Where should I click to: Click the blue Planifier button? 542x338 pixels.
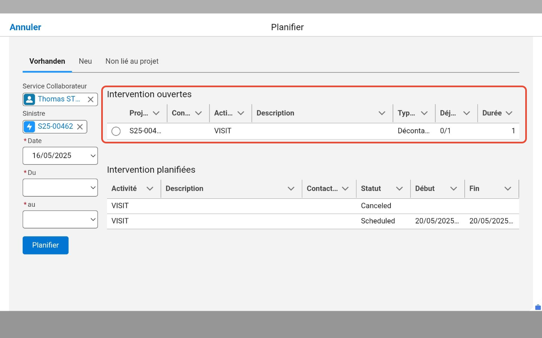coord(45,245)
